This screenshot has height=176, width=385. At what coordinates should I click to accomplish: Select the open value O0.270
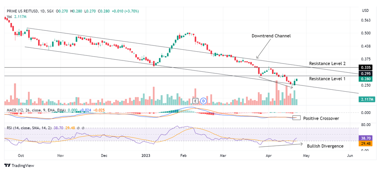point(62,11)
